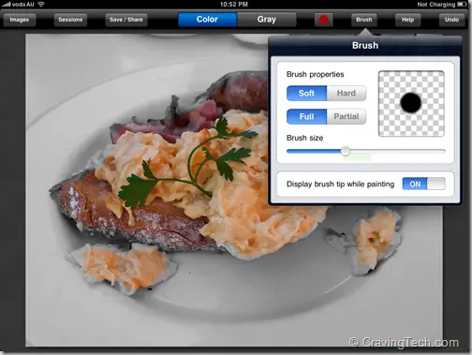Open the Sessions list

(70, 20)
